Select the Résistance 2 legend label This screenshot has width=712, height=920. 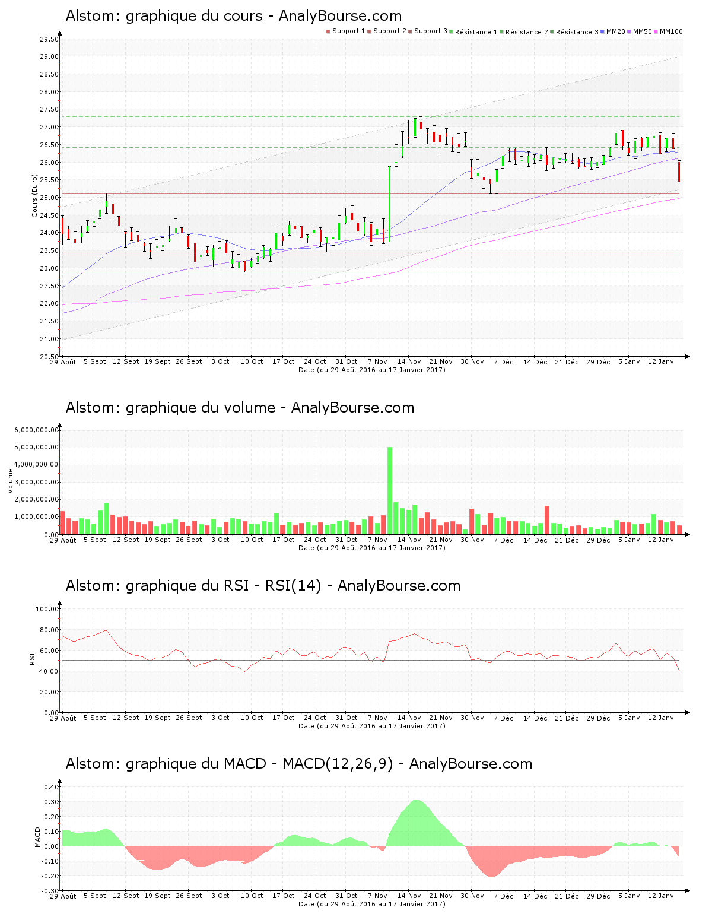pyautogui.click(x=527, y=32)
